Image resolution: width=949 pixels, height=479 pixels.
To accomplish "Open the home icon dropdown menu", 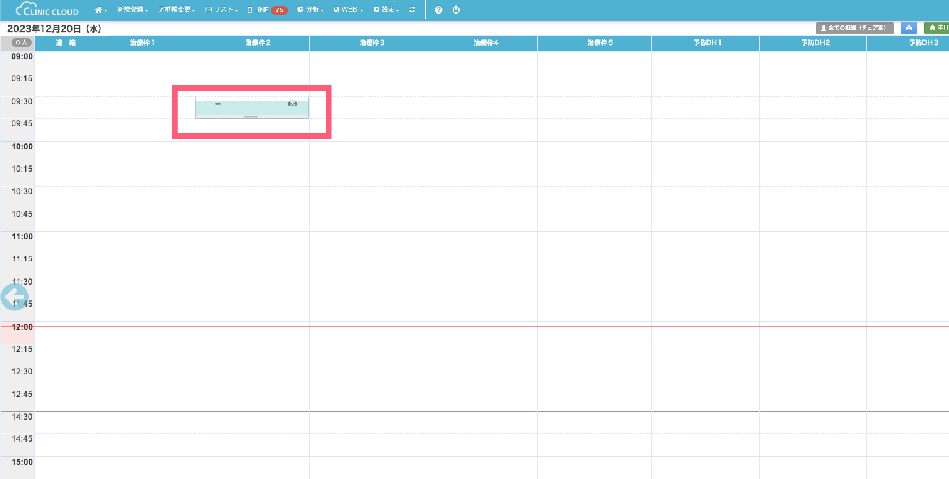I will tap(101, 10).
